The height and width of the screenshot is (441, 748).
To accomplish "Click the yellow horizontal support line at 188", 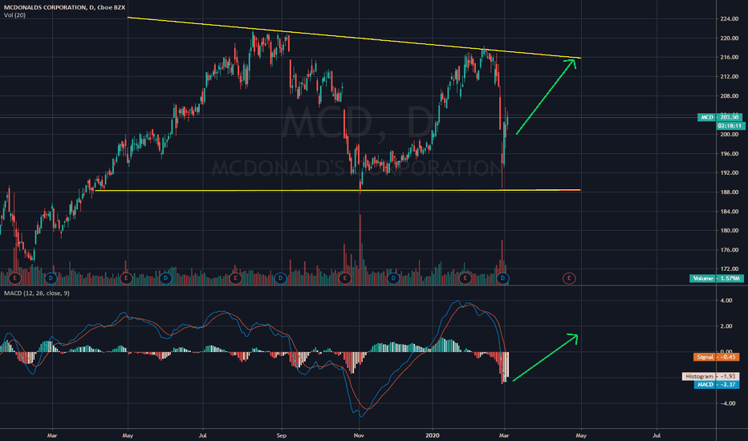I will tap(338, 190).
